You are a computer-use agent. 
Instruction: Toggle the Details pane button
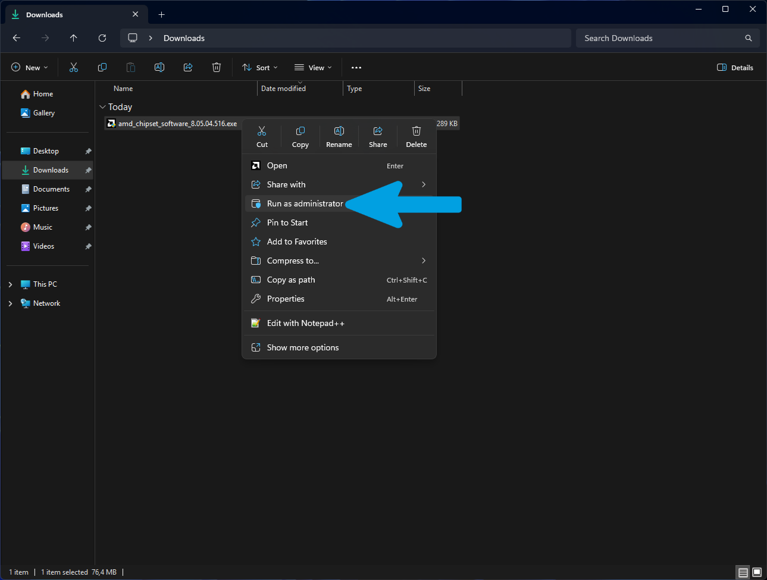(x=735, y=67)
